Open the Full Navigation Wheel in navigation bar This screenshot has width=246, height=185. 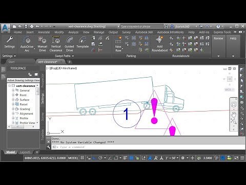pos(233,104)
